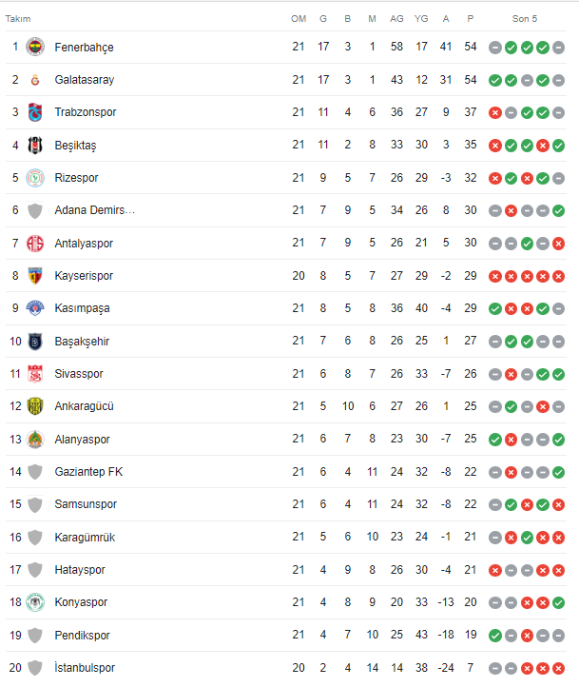Open the Alanyaspor team page
This screenshot has height=687, width=579.
pos(82,440)
